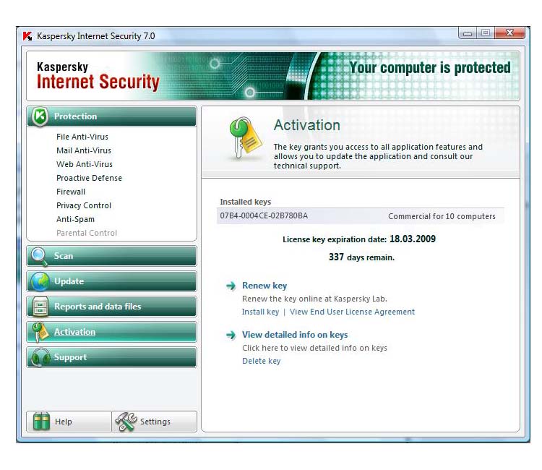The height and width of the screenshot is (470, 542).
Task: Click the Reports file cabinet icon
Action: (40, 307)
